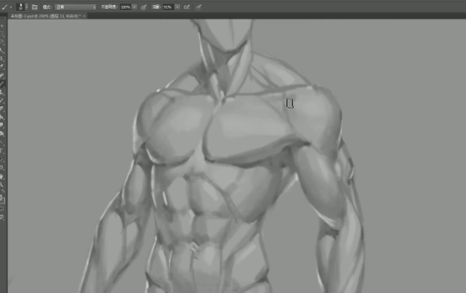The height and width of the screenshot is (293, 466).
Task: Open the 流量 flow slider dropdown arrow
Action: [177, 7]
